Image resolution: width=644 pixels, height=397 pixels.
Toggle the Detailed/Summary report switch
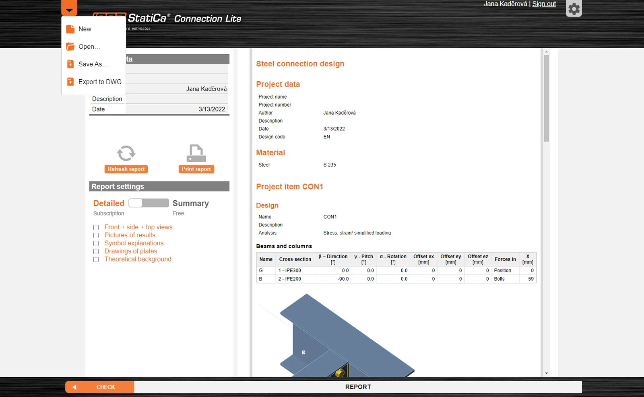pos(149,203)
